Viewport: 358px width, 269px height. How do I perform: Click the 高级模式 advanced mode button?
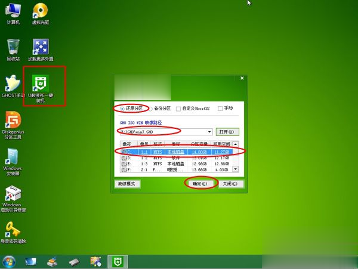(128, 184)
